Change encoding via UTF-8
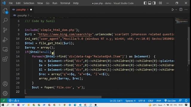 click(x=142, y=101)
